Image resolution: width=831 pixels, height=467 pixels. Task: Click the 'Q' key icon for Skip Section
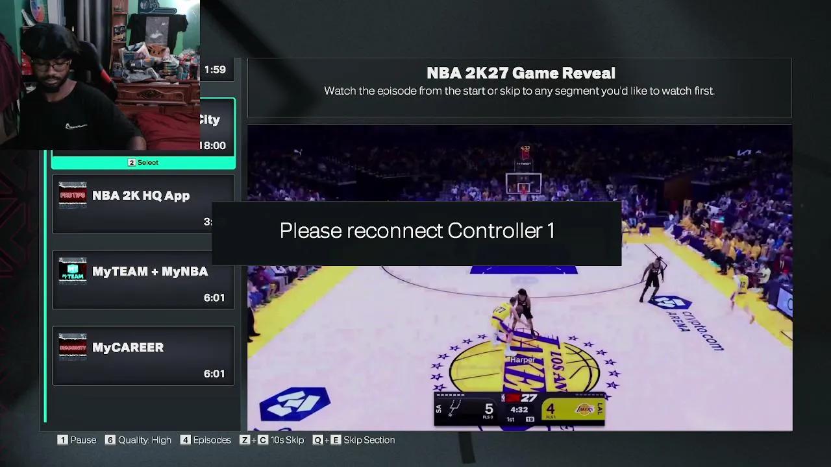click(x=317, y=440)
